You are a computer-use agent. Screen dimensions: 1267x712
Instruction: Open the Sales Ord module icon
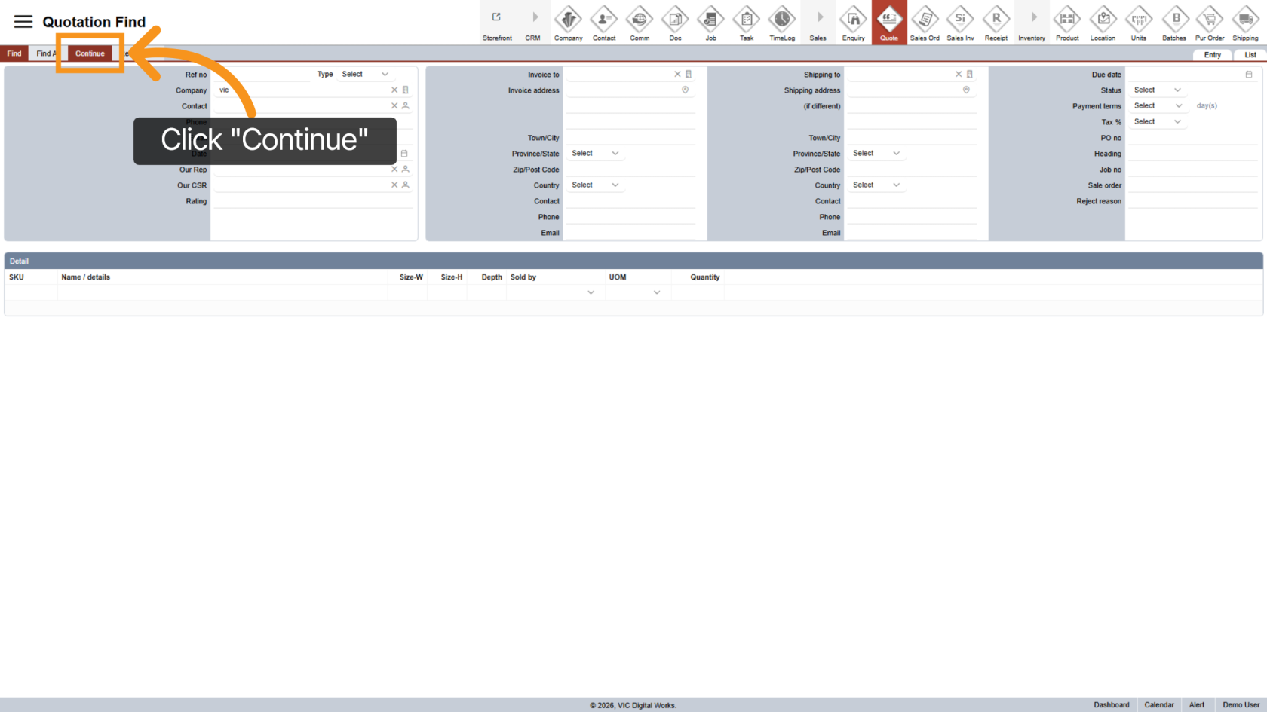coord(924,23)
